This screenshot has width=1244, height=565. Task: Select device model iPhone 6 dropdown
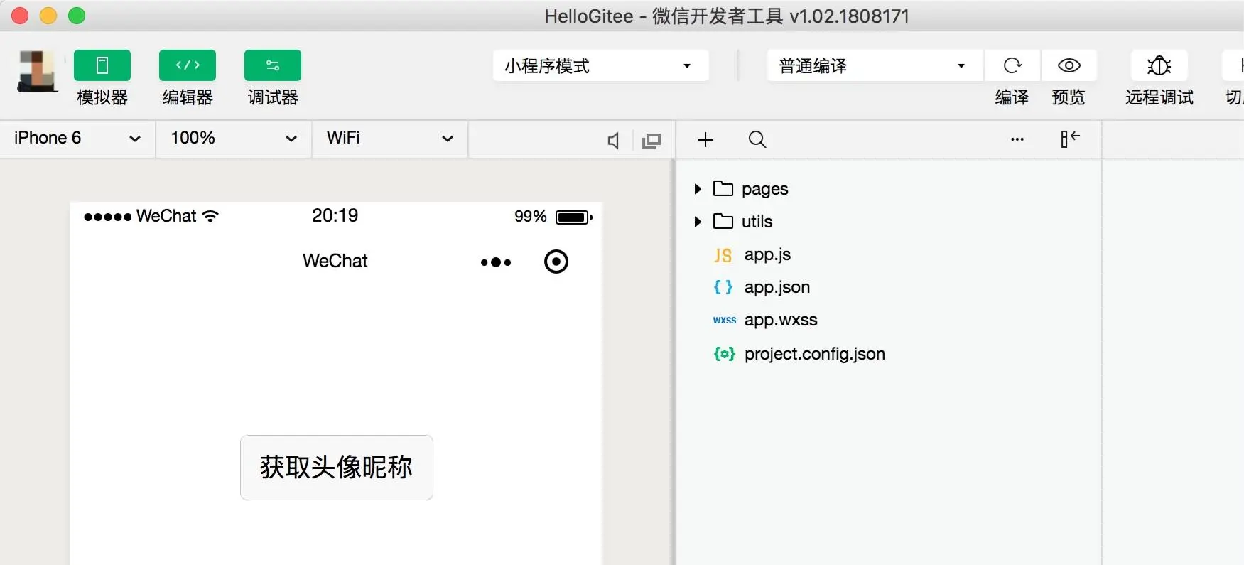[x=77, y=139]
